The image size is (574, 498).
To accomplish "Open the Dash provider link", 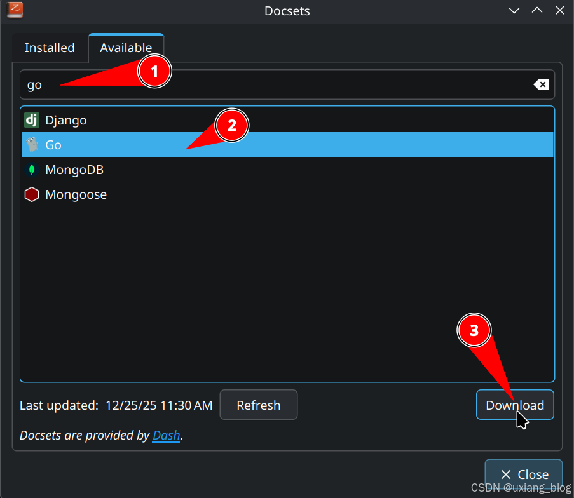I will coord(166,435).
